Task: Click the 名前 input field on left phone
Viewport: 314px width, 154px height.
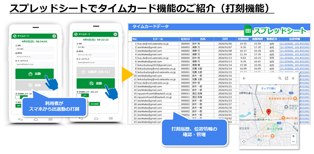Action: 35,49
